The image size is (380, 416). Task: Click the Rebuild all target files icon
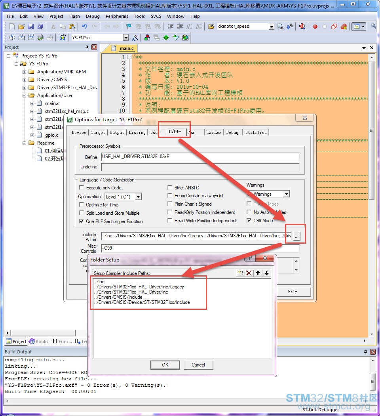coord(31,37)
